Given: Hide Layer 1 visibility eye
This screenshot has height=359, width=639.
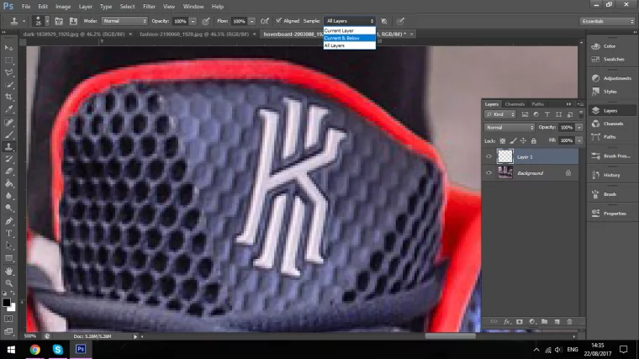Looking at the screenshot, I should (488, 156).
